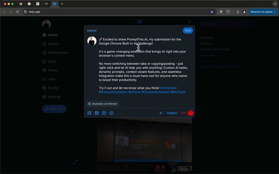This screenshot has width=279, height=174.
Task: Click the Privacy footer link
Action: click(219, 66)
